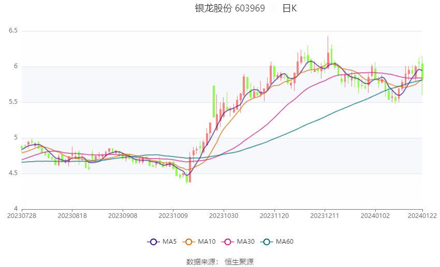
Task: Select the 20230728 date axis label
Action: [x=22, y=216]
